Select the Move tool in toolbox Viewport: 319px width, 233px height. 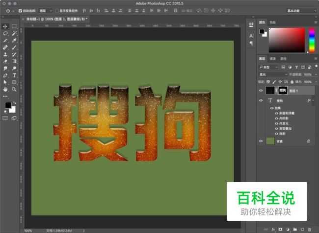tap(5, 26)
